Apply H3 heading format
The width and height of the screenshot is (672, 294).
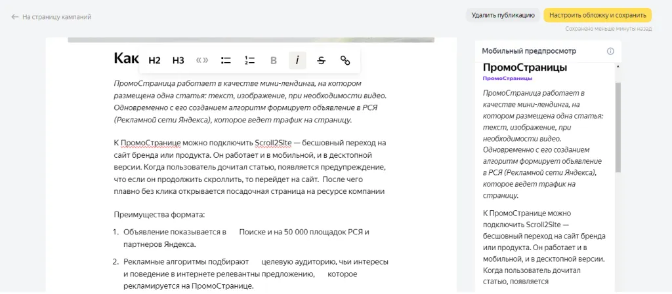tap(178, 60)
